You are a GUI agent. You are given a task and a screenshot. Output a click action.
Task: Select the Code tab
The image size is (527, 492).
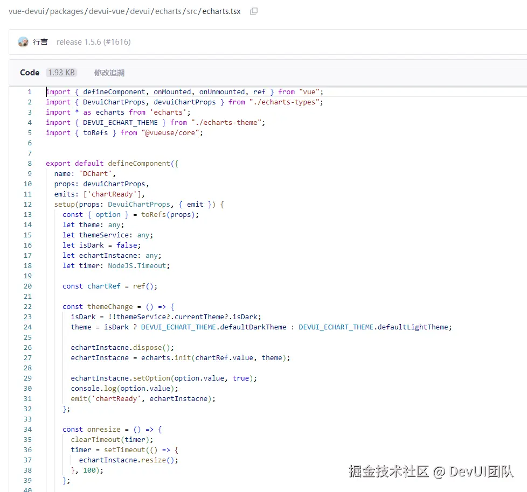pos(30,73)
